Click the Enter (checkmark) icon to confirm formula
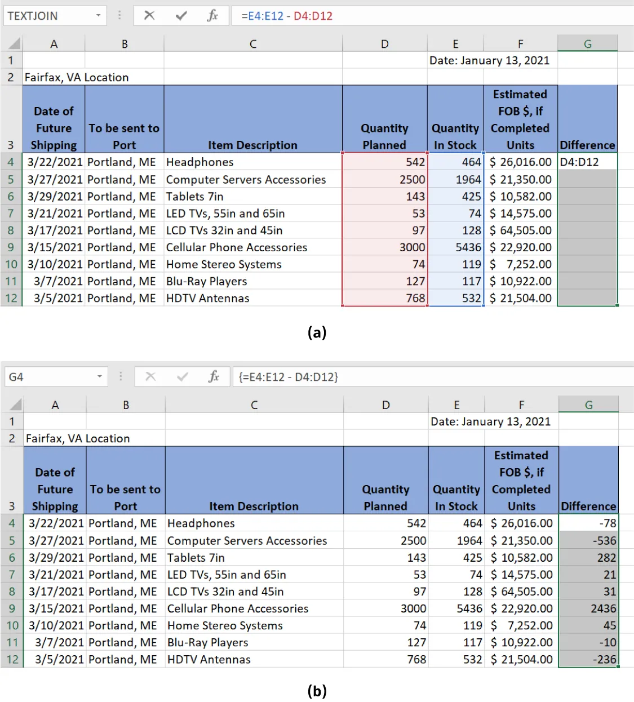The image size is (634, 702). (181, 16)
